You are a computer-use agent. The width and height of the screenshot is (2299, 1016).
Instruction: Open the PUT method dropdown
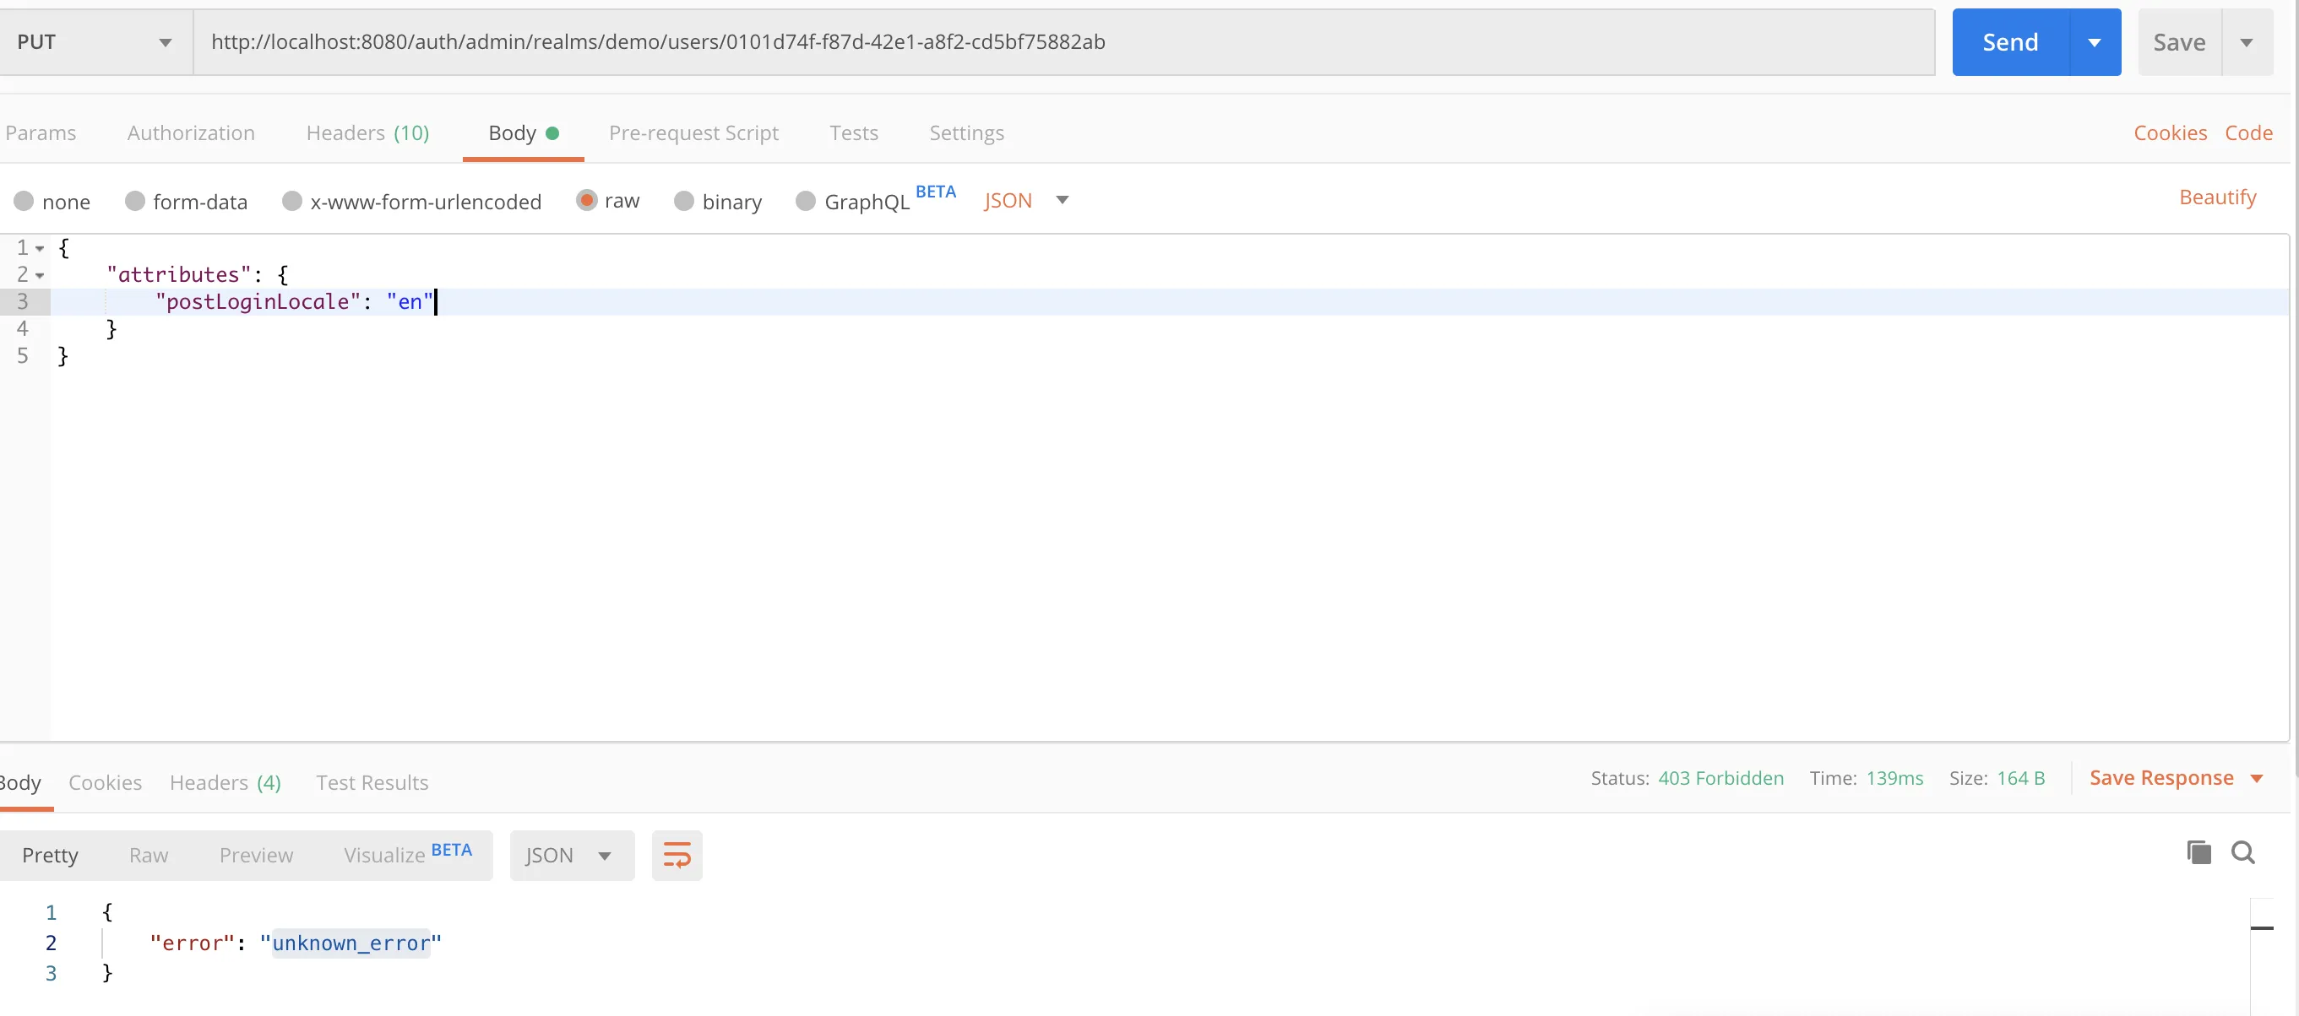(95, 43)
